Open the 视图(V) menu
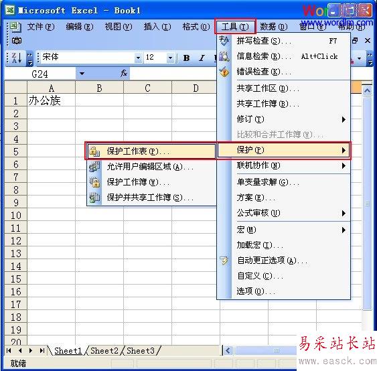 point(119,26)
